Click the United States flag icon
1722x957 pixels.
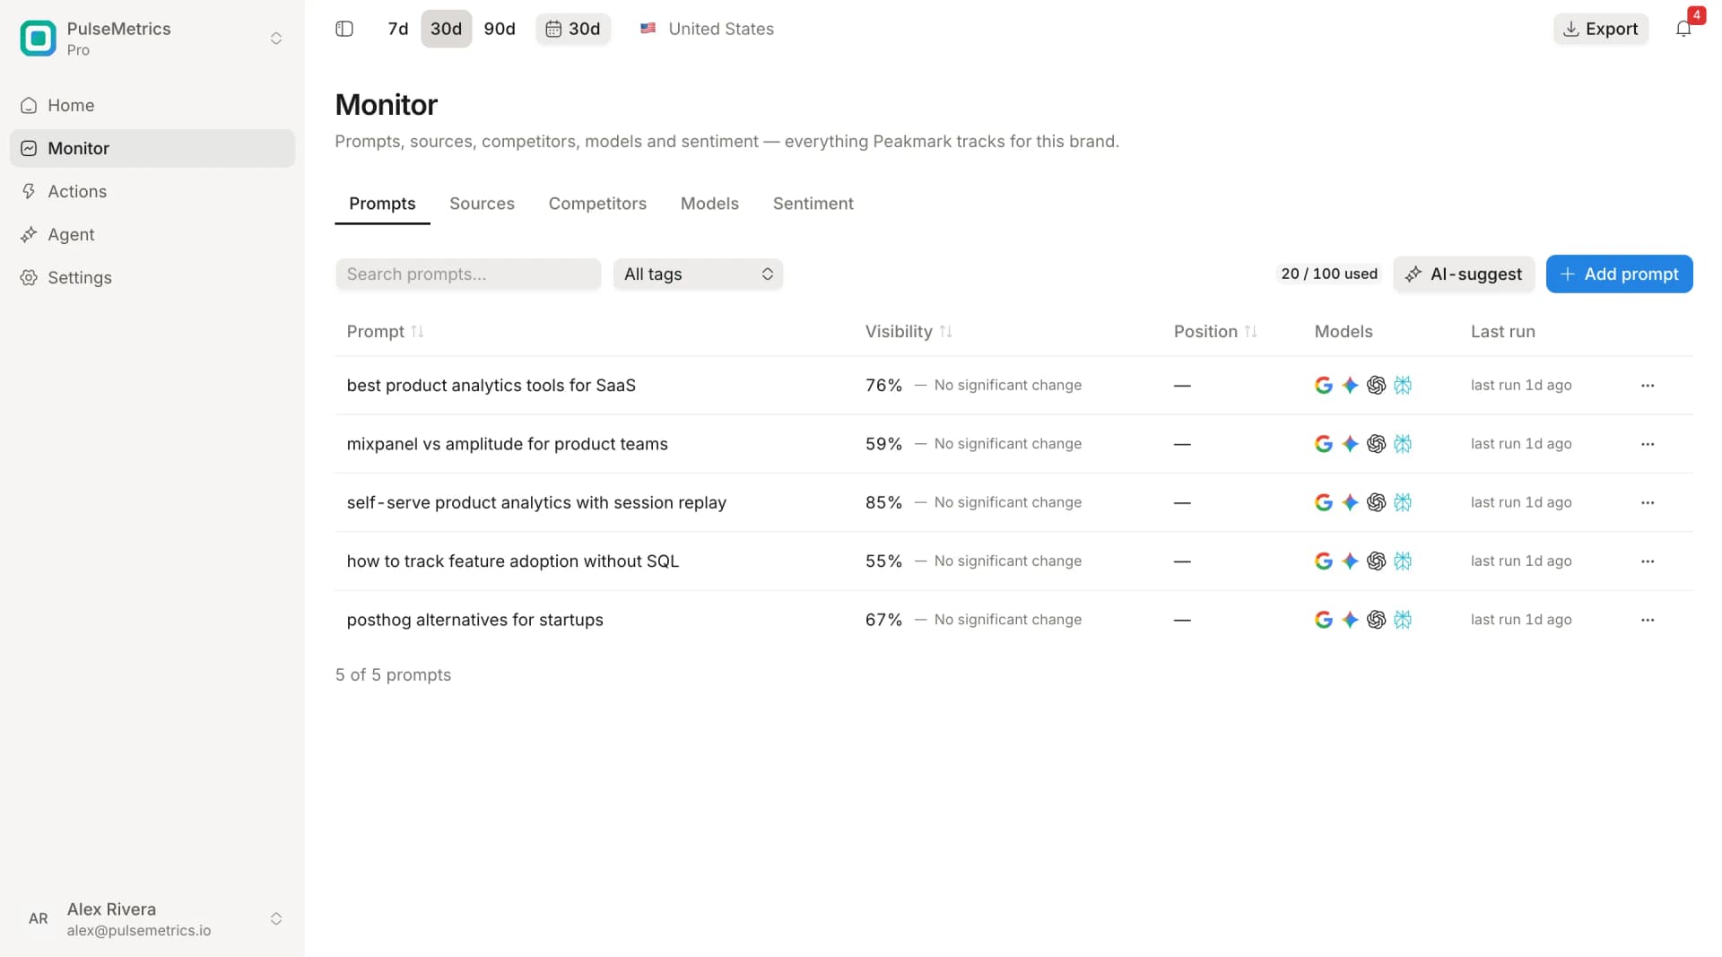click(648, 29)
